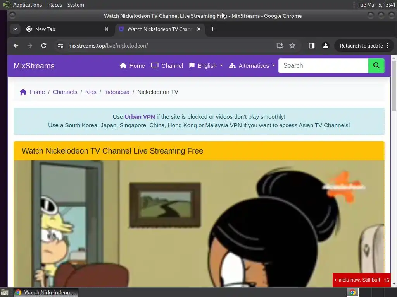Click the Nickelodeon TV breadcrumb text
397x297 pixels.
click(157, 92)
